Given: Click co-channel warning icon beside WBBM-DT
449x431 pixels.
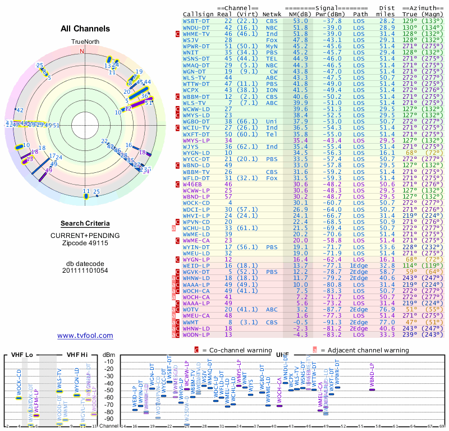Looking at the screenshot, I should pos(177,97).
